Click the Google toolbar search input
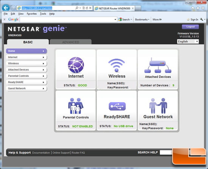This screenshot has height=169, width=208. [x=67, y=20]
